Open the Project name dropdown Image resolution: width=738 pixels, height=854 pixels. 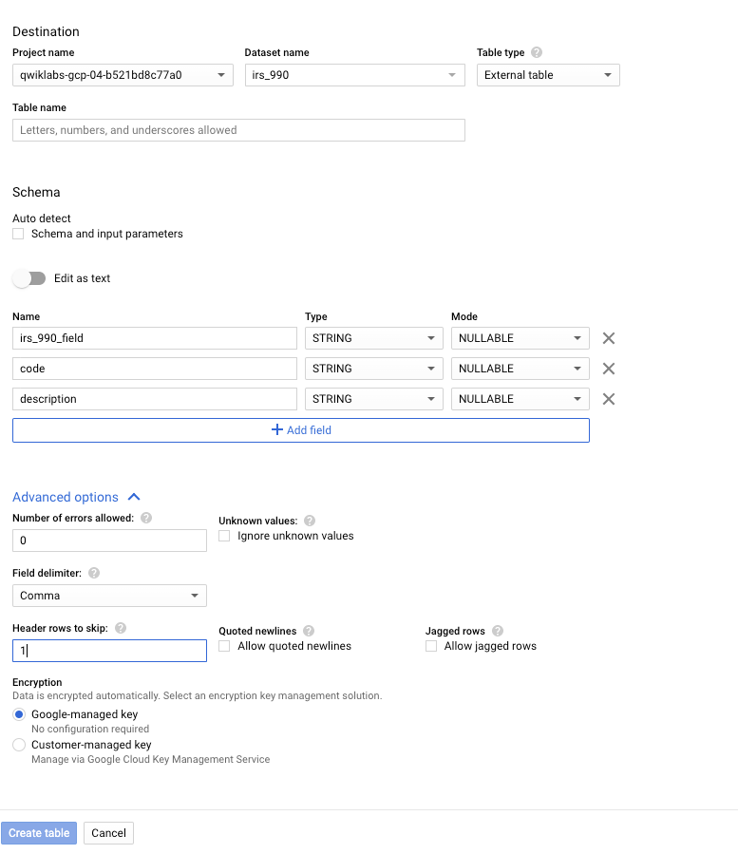(x=123, y=75)
